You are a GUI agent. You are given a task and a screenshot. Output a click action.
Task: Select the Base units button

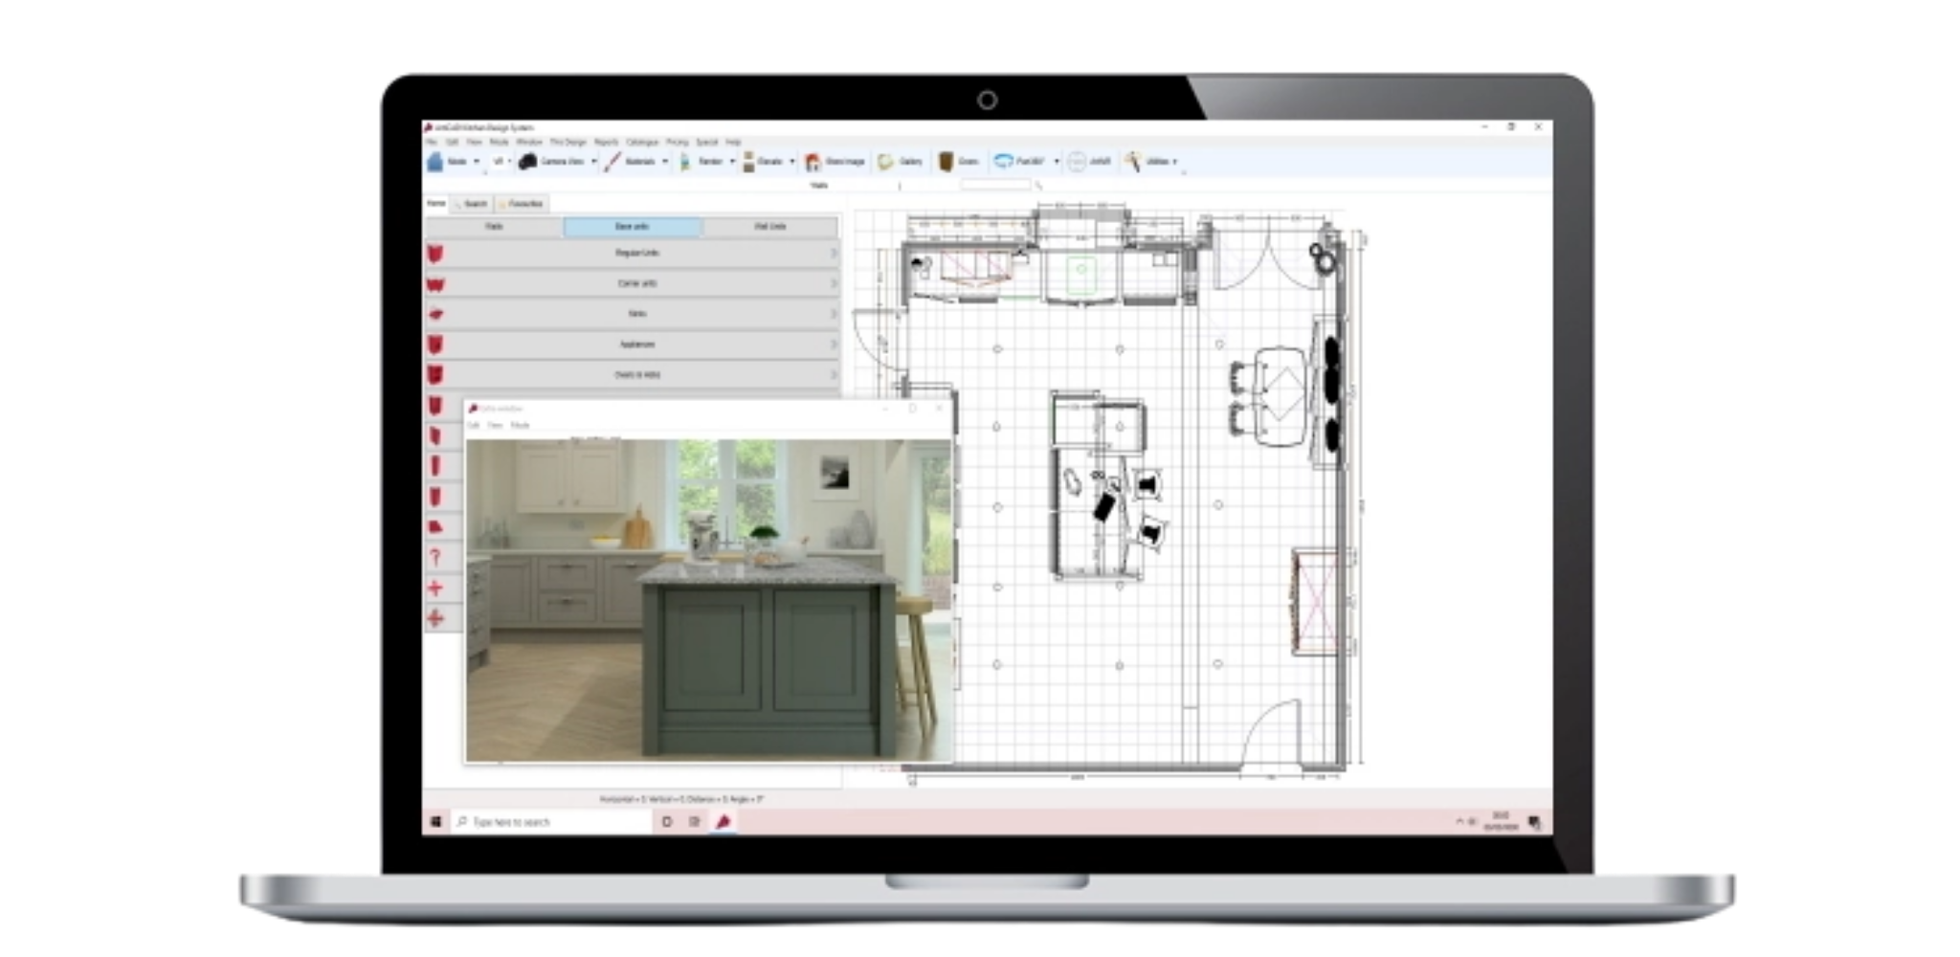pyautogui.click(x=632, y=227)
